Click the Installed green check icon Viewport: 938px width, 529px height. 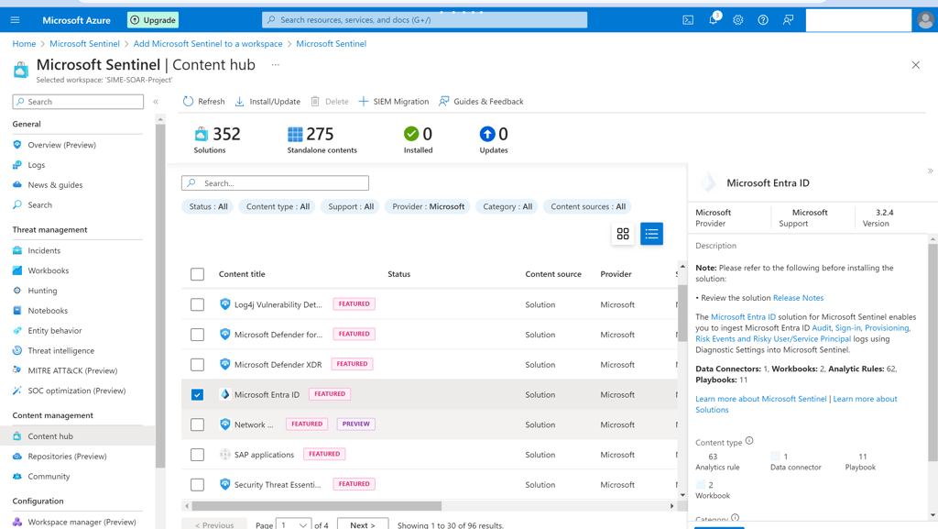pos(411,134)
